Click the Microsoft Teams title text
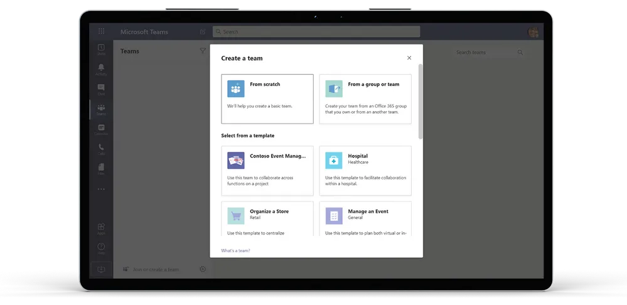This screenshot has height=305, width=627. (144, 32)
